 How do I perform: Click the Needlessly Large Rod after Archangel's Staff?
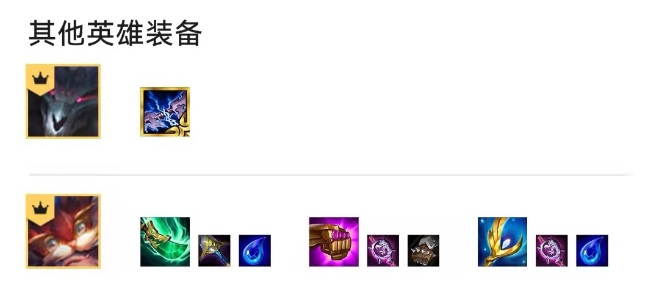point(552,251)
